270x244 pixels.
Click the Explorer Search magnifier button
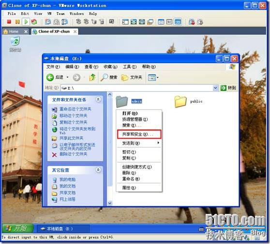(109, 77)
